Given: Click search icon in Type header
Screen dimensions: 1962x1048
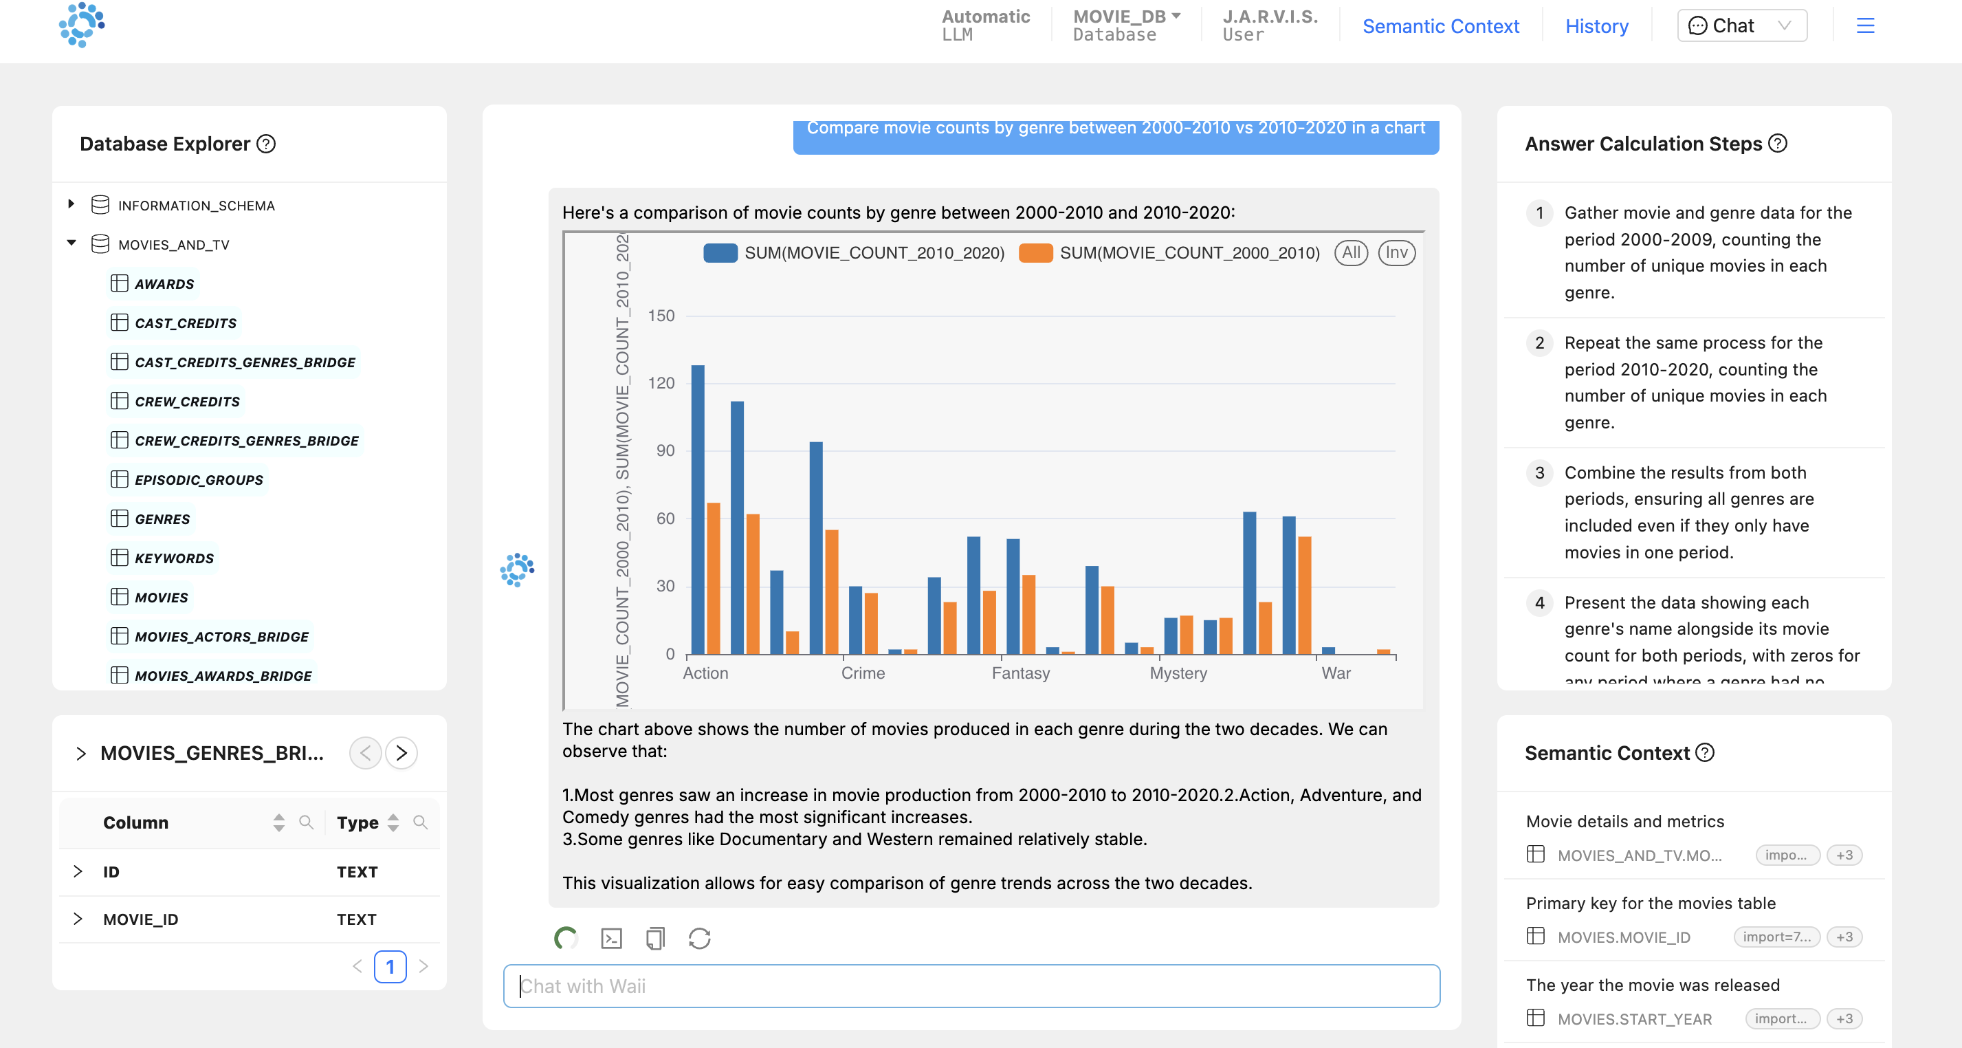Looking at the screenshot, I should [421, 822].
